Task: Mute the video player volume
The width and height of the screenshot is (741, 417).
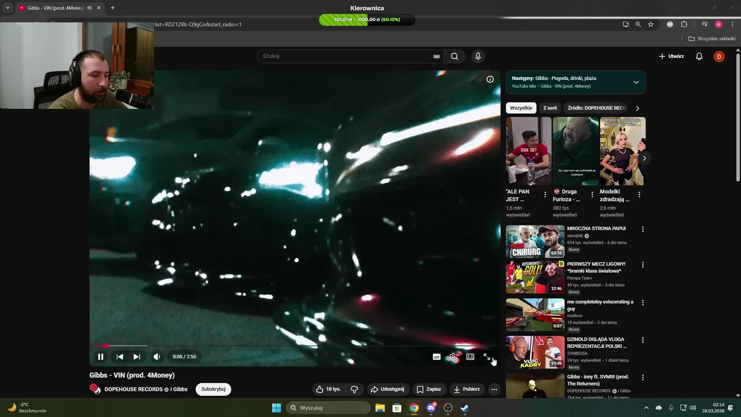Action: point(156,357)
